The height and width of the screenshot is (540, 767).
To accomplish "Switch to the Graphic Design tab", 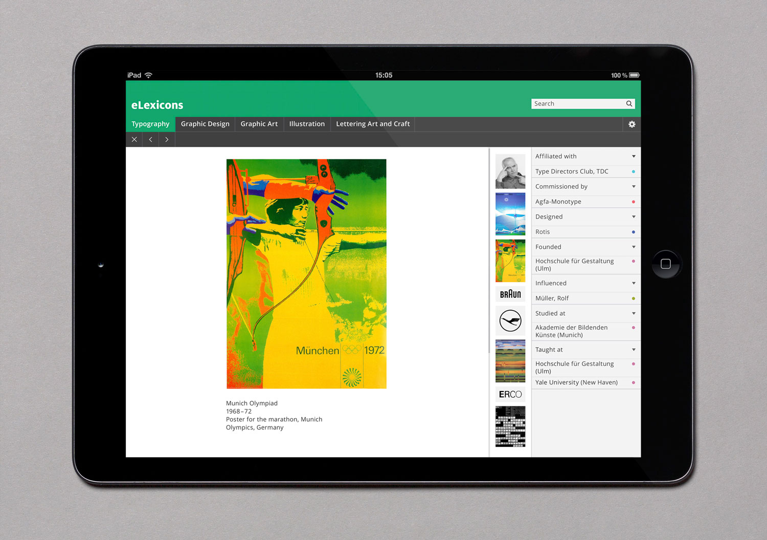I will pos(205,124).
